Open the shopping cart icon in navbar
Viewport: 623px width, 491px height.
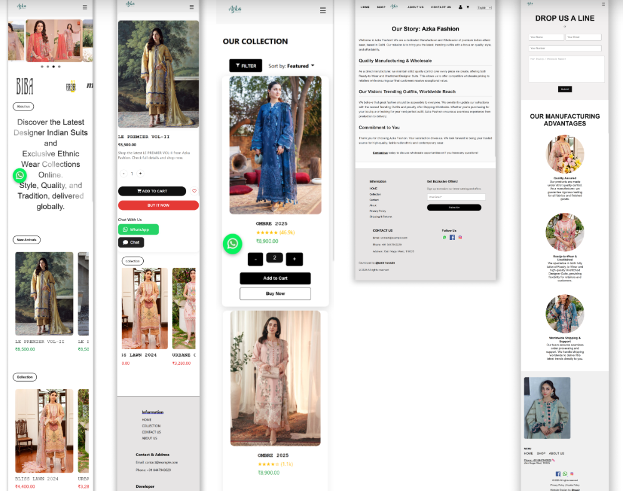point(467,7)
